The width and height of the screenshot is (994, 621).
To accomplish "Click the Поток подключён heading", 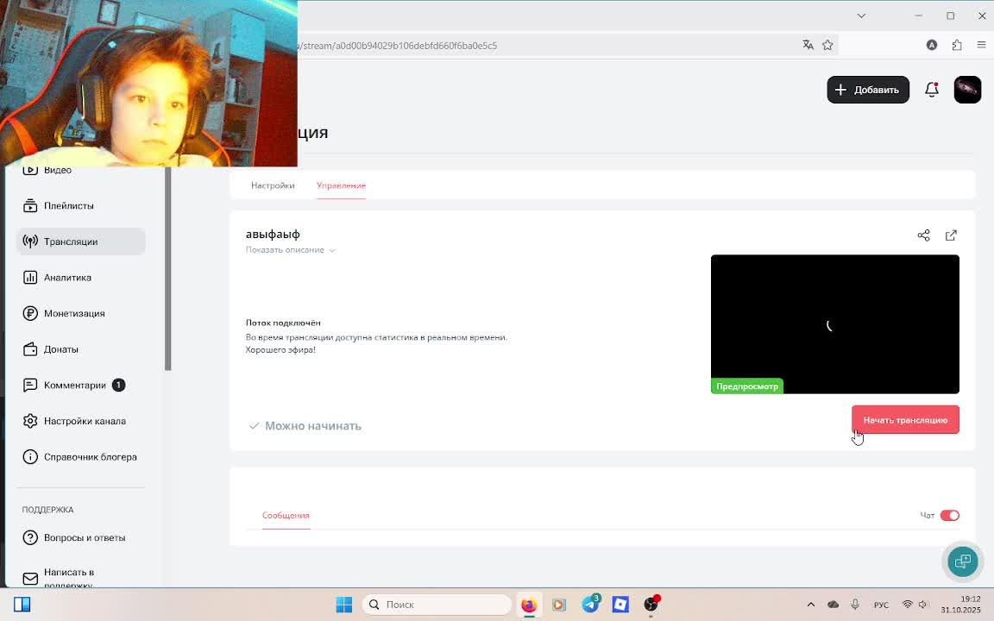I will click(x=283, y=323).
